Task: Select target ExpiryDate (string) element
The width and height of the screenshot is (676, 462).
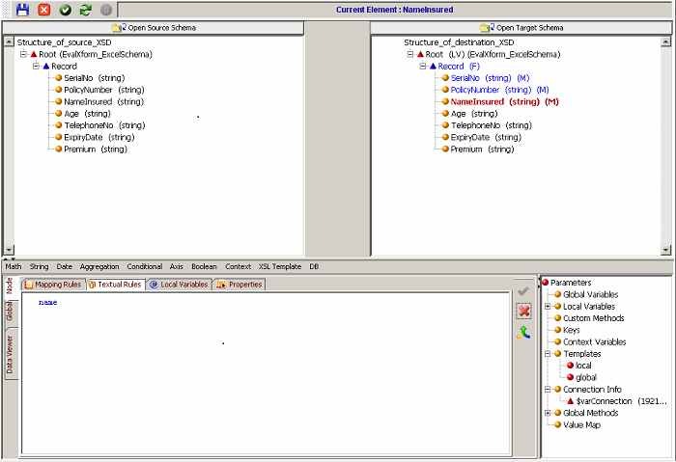Action: coord(486,137)
